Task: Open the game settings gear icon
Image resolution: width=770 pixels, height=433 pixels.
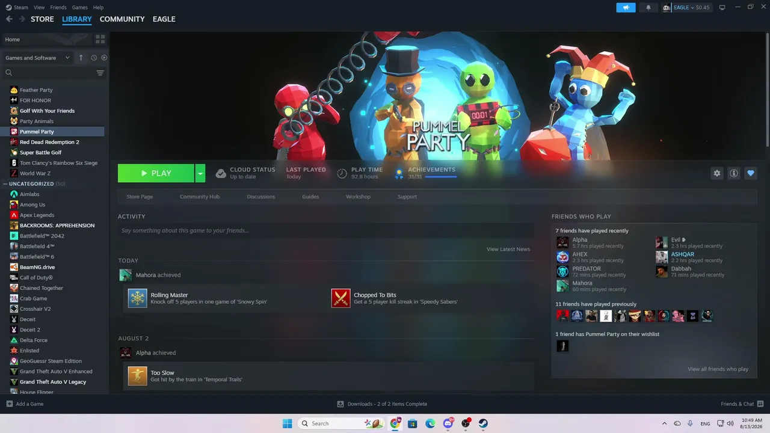Action: click(716, 173)
